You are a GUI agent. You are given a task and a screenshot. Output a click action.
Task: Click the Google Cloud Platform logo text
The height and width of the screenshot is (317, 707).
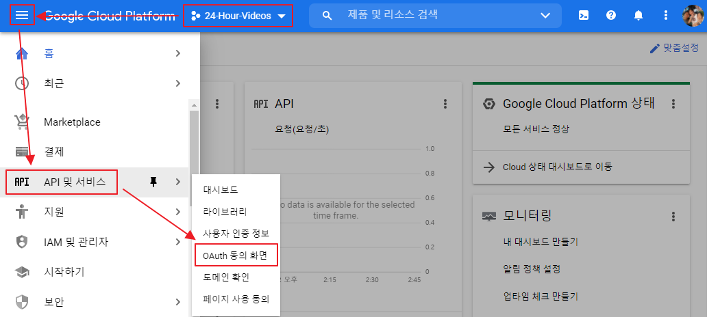point(110,16)
